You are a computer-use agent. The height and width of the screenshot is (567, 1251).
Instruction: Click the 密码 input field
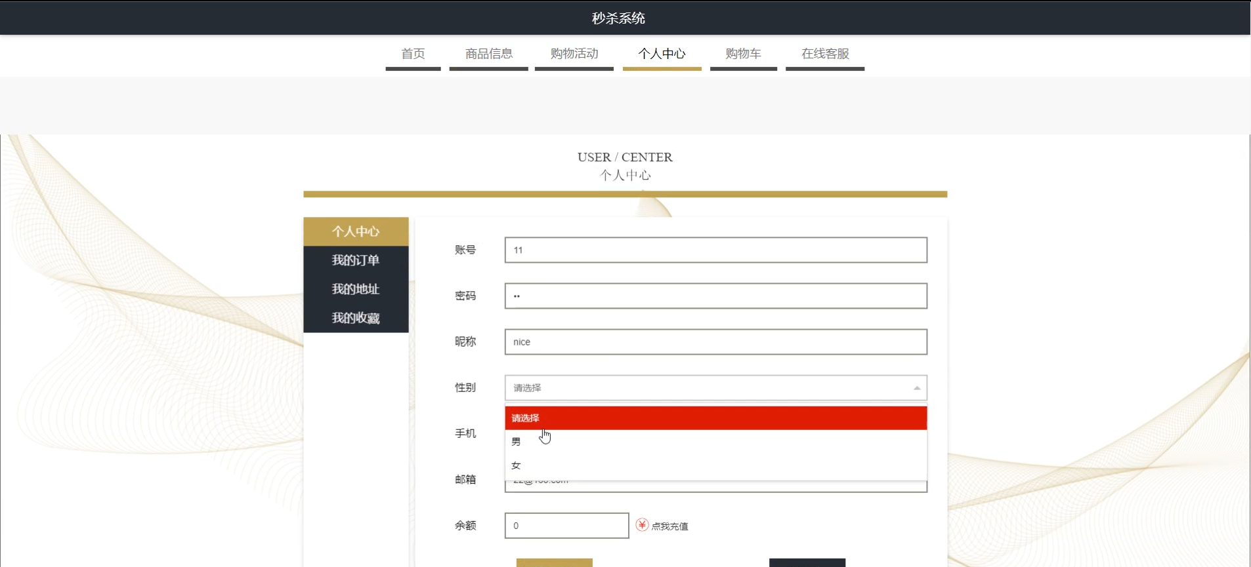click(x=715, y=296)
